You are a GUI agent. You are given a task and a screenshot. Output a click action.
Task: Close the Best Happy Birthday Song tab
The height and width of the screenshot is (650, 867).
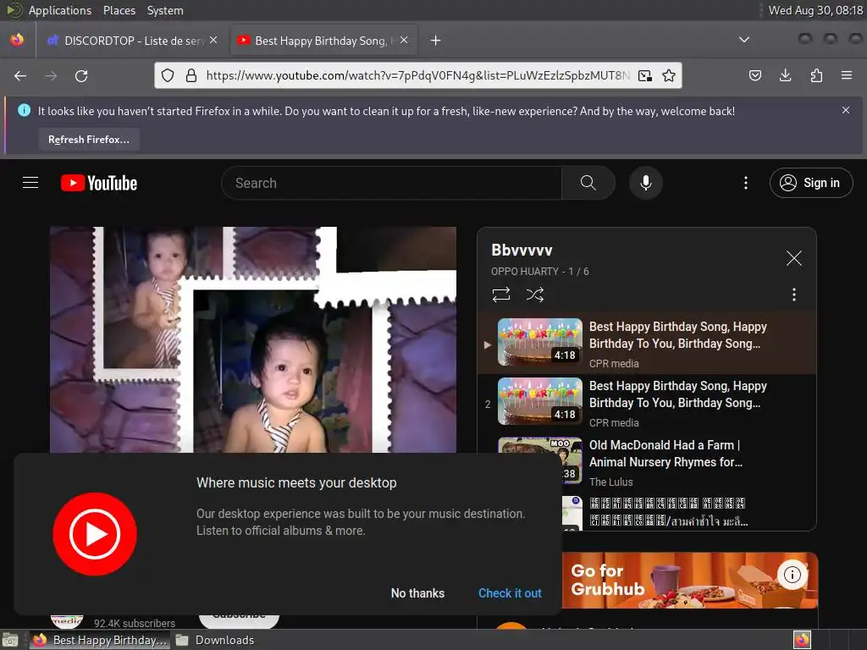point(404,41)
